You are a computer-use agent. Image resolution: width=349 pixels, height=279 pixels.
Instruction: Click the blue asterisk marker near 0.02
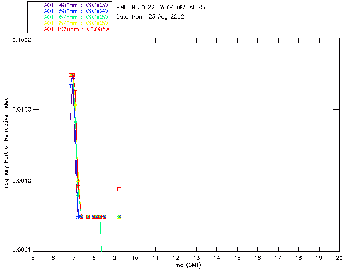point(70,86)
